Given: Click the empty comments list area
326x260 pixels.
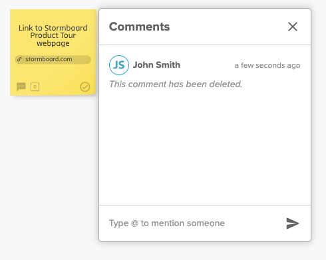Looking at the screenshot, I should pos(205,146).
